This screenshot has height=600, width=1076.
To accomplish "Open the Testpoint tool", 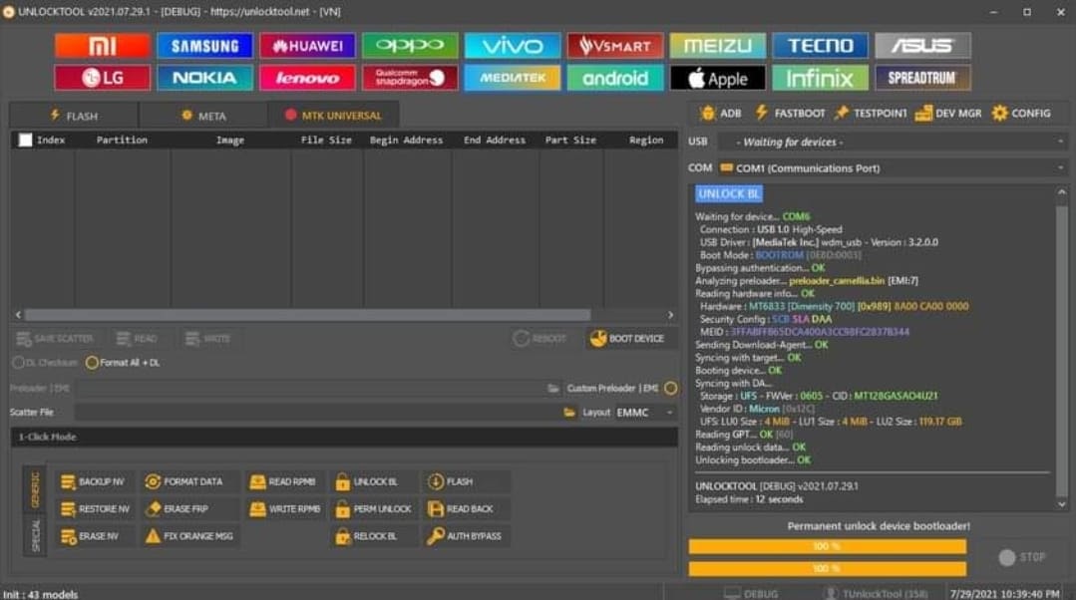I will pos(871,114).
